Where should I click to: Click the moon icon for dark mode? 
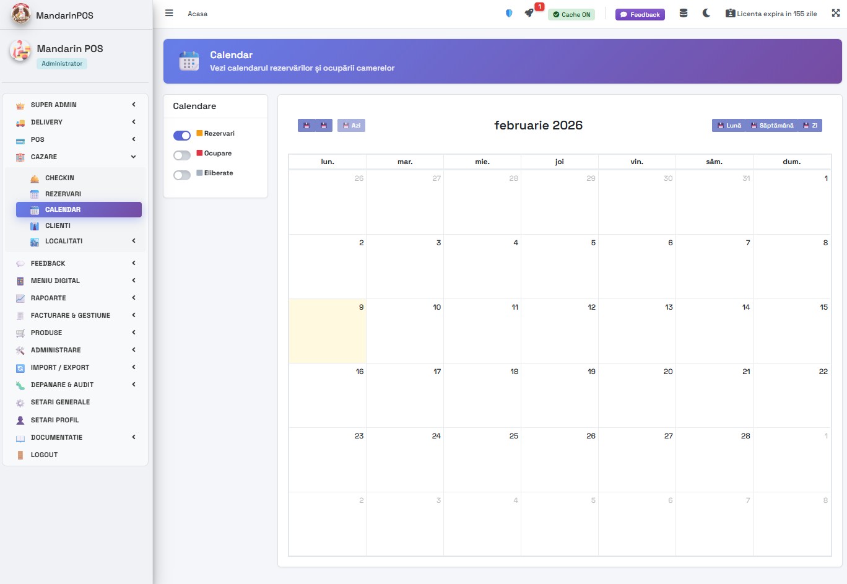[x=706, y=12]
